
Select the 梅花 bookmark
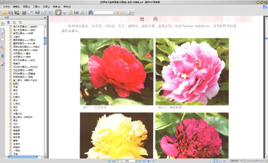point(16,90)
